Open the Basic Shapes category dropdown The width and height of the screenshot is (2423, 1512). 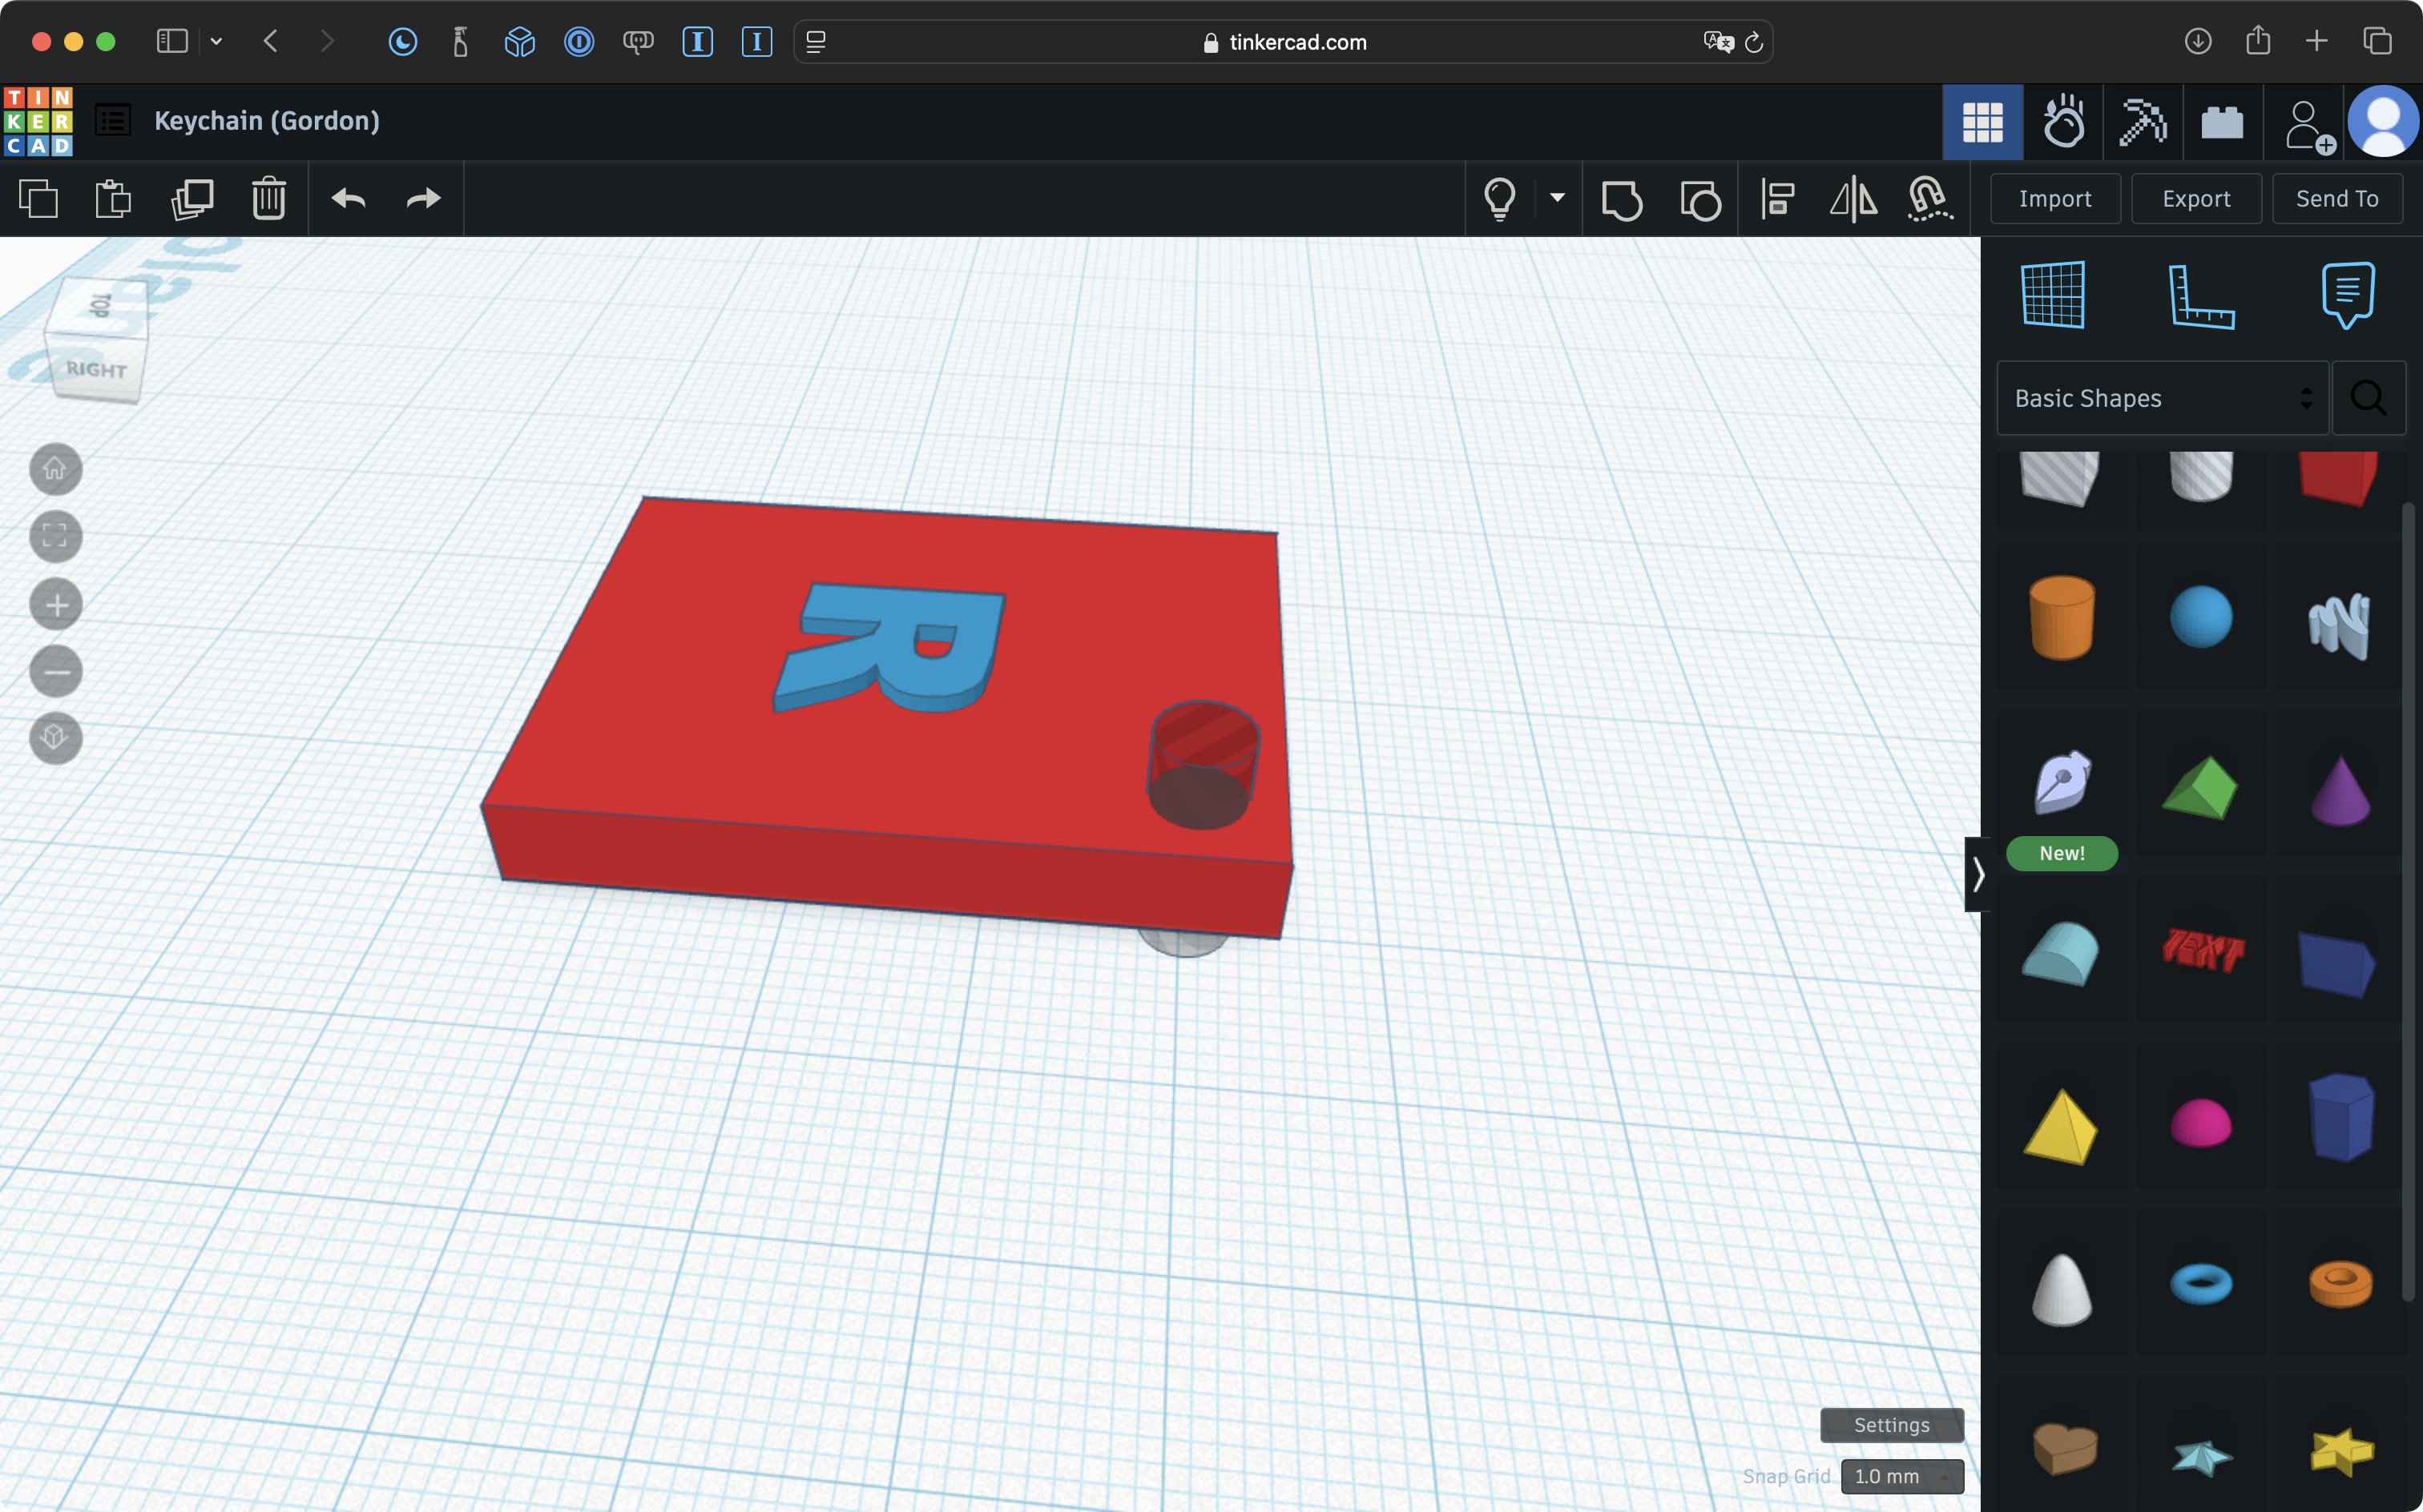point(2162,398)
